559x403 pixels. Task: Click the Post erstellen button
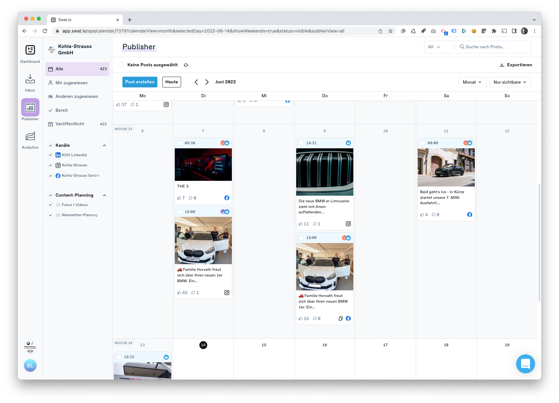140,82
